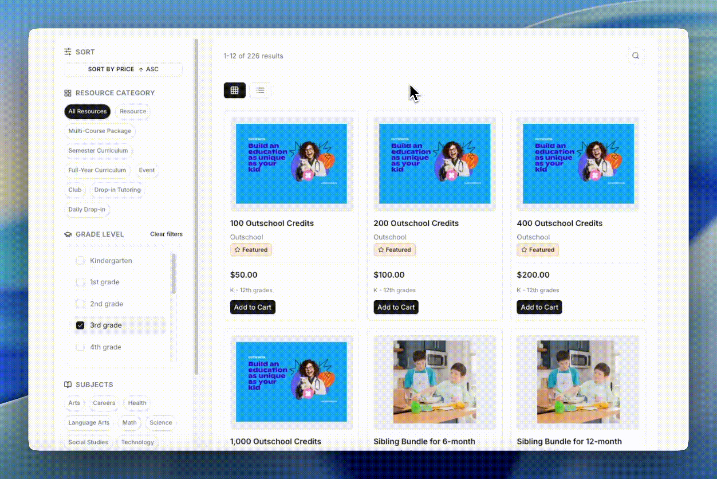This screenshot has width=717, height=479.
Task: Click the Sort filter icon heading
Action: click(67, 52)
